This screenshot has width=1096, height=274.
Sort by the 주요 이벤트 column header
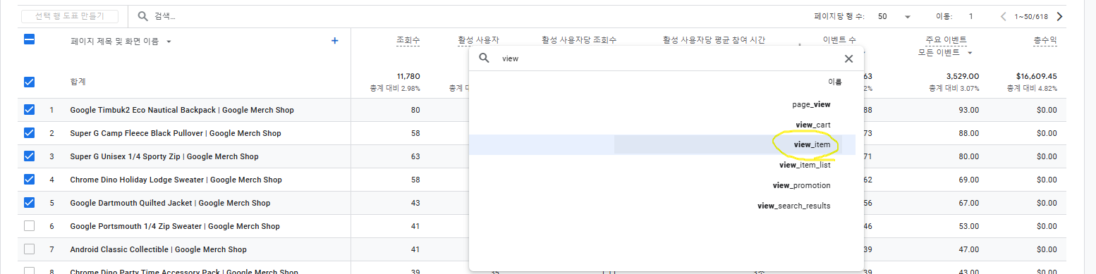coord(946,40)
